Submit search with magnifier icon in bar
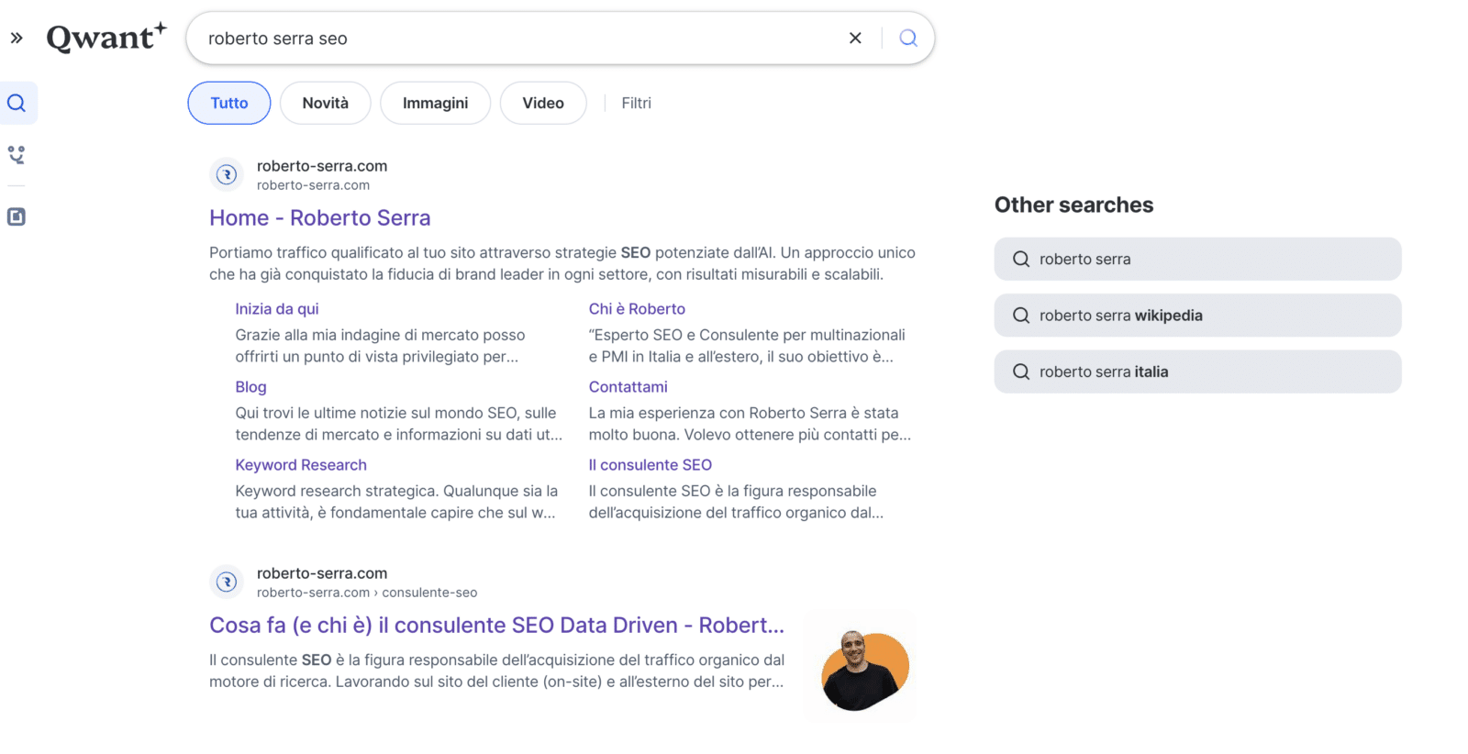 click(x=908, y=38)
